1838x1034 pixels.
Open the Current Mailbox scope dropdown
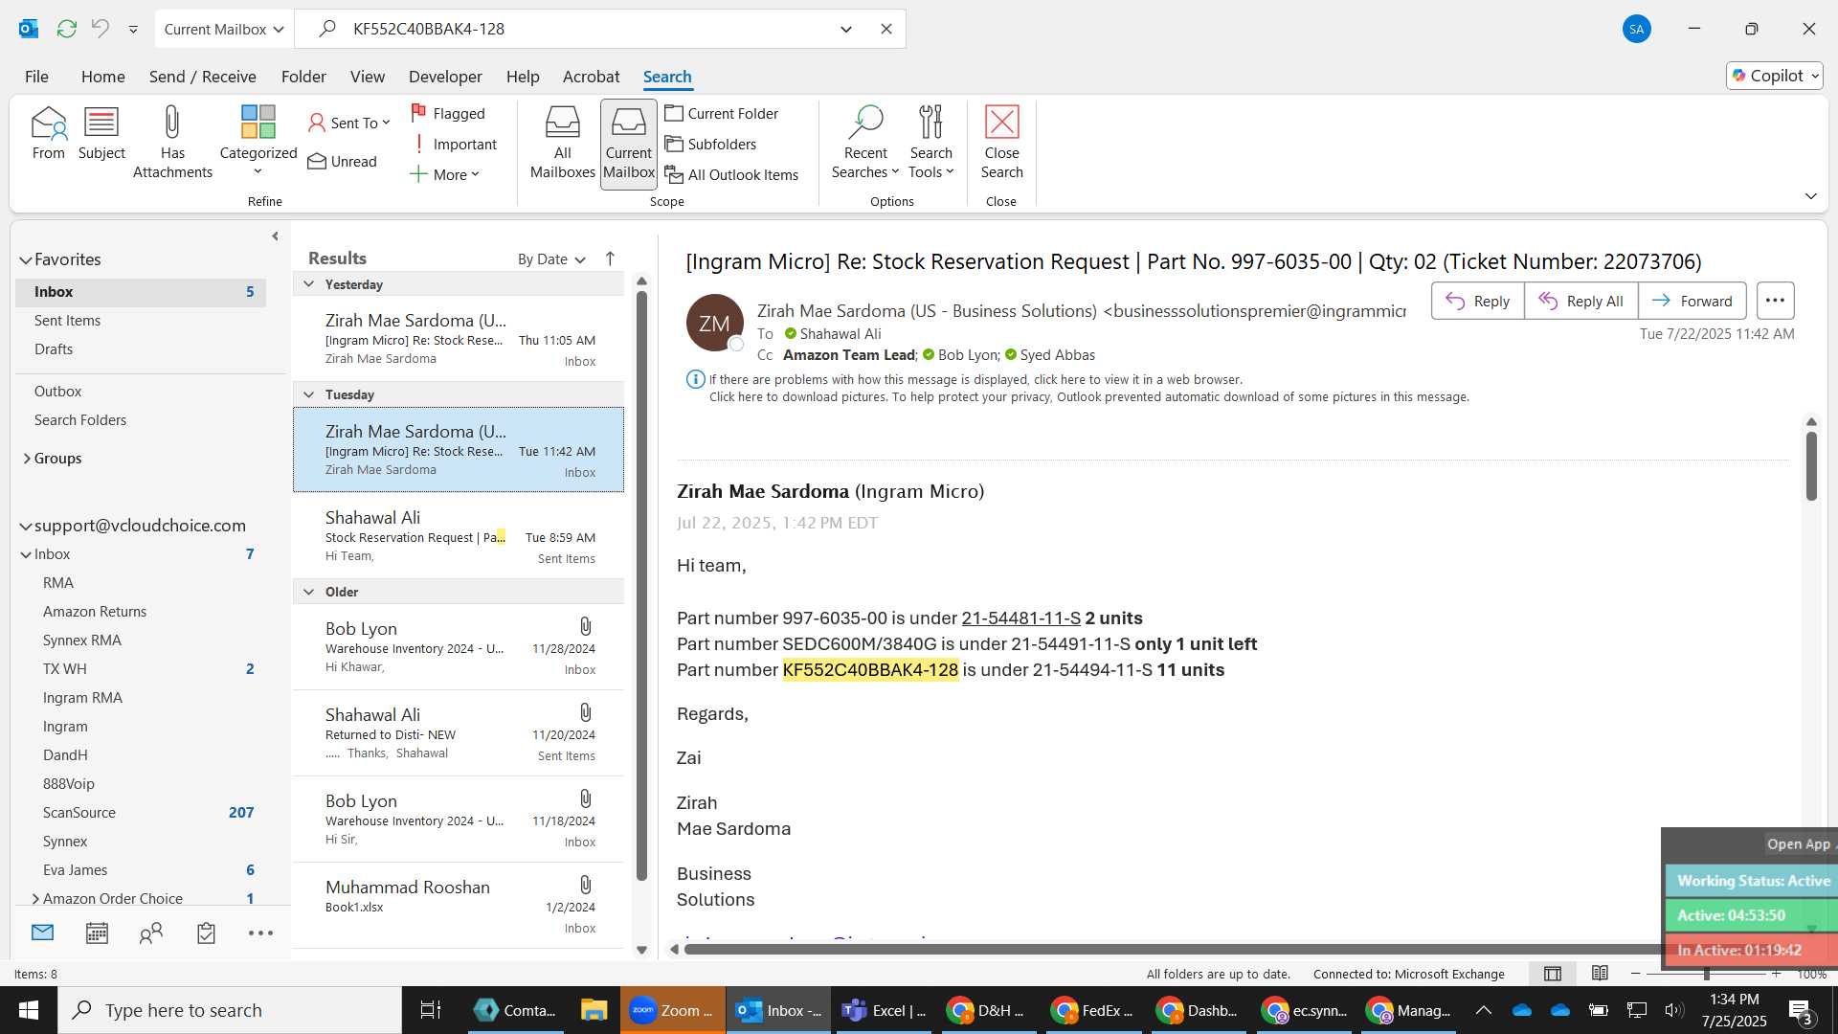(224, 29)
